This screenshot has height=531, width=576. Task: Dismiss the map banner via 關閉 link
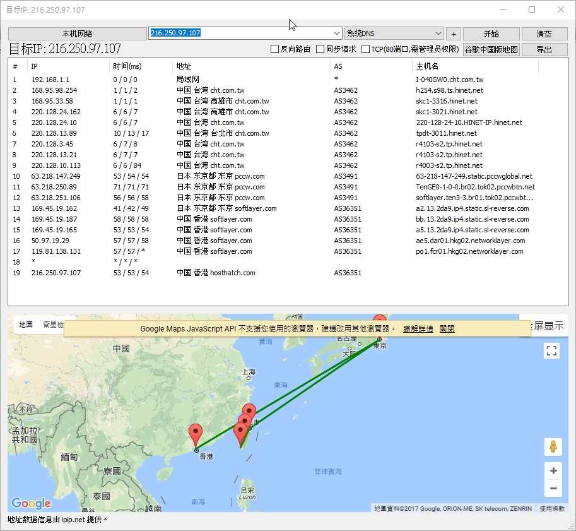point(447,329)
